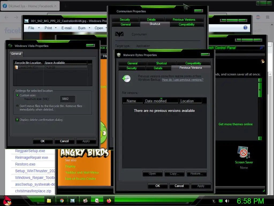Viewport: 274px width, 206px height.
Task: Open Compatibility tab in Communism Properties
Action: (x=187, y=24)
